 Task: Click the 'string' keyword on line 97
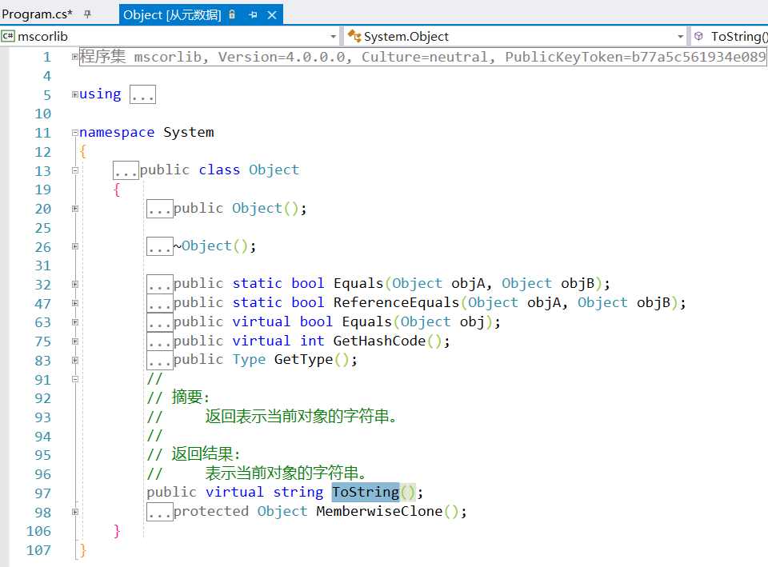point(298,492)
